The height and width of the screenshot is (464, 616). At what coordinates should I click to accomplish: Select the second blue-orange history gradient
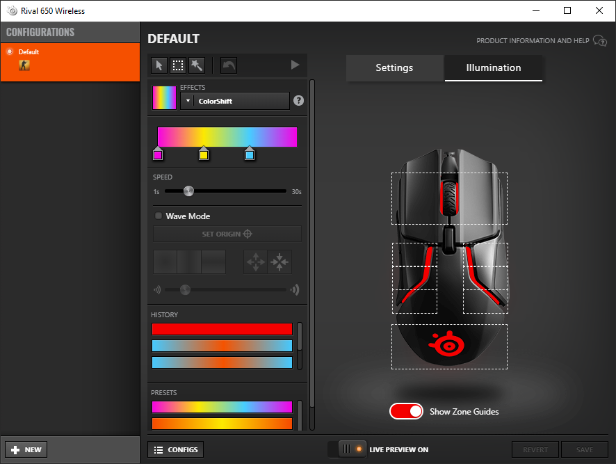point(222,346)
